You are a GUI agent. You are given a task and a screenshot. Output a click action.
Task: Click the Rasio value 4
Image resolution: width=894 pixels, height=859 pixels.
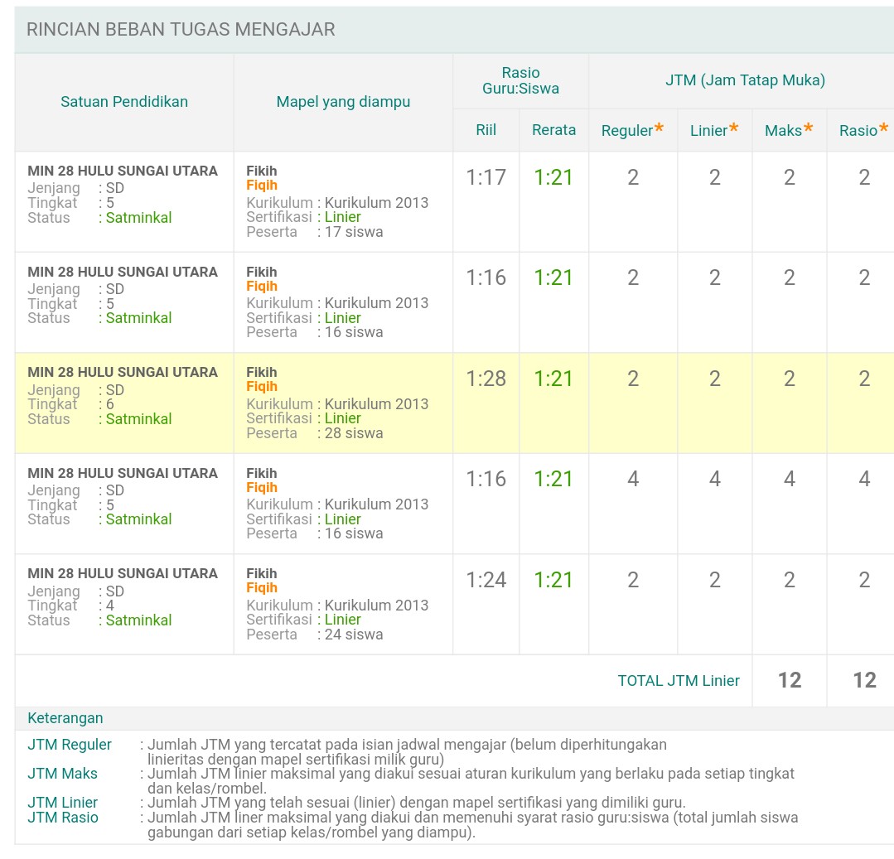click(x=864, y=479)
